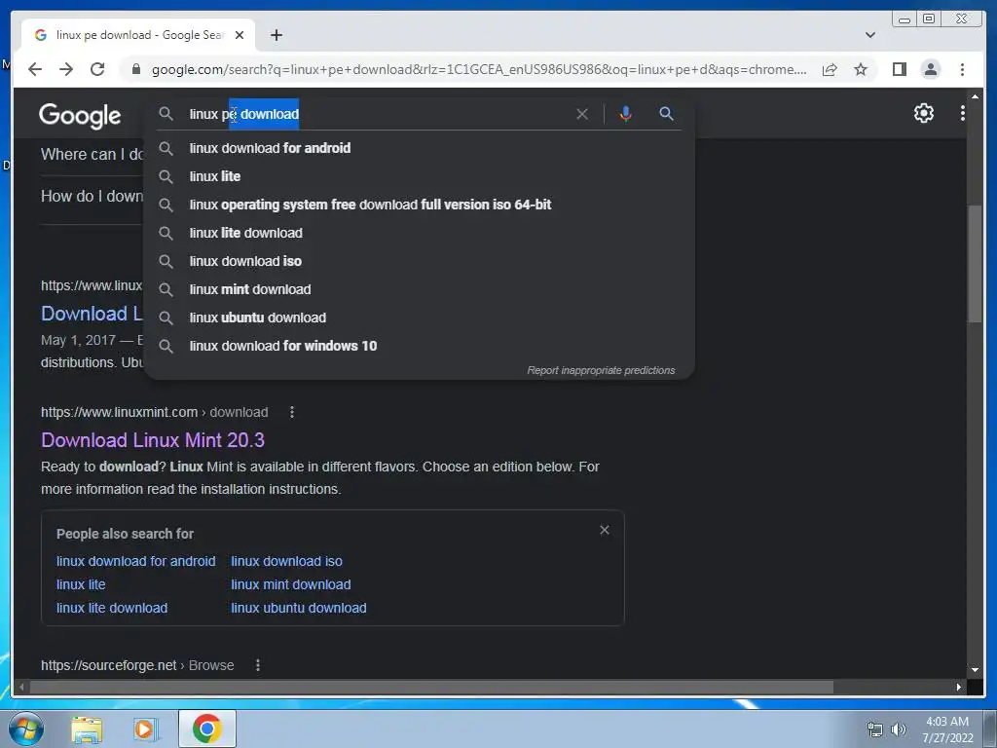The width and height of the screenshot is (997, 748).
Task: Open Chrome three-dot menu
Action: 962,69
